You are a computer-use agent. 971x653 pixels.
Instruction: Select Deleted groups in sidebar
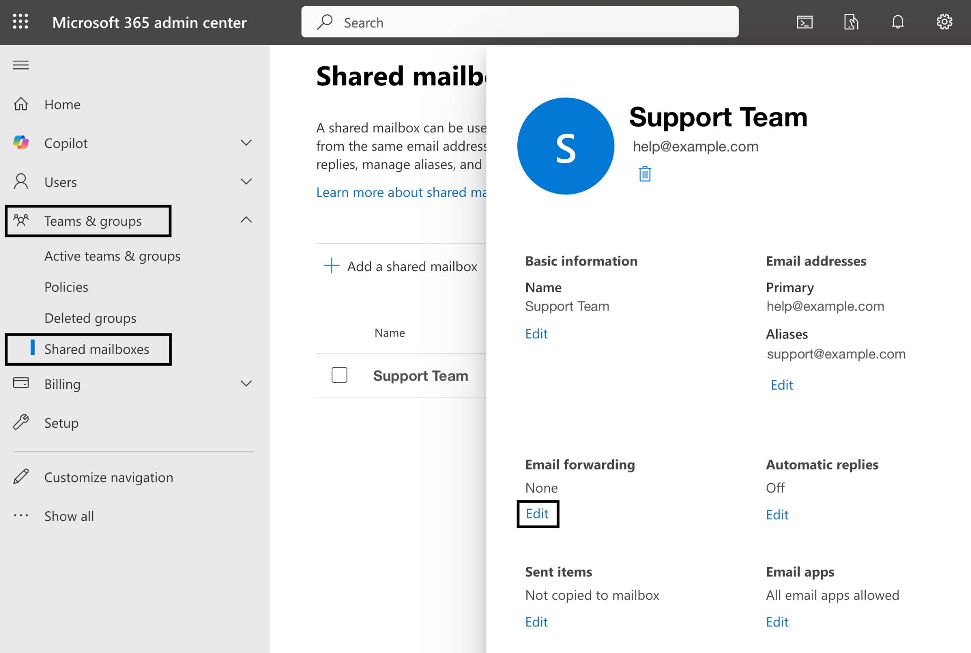[x=90, y=318]
